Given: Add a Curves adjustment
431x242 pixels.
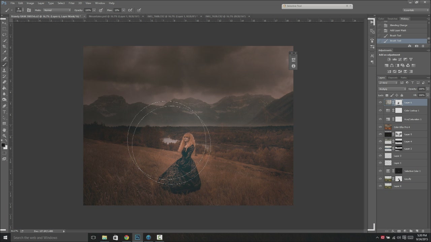Looking at the screenshot, I should [400, 59].
